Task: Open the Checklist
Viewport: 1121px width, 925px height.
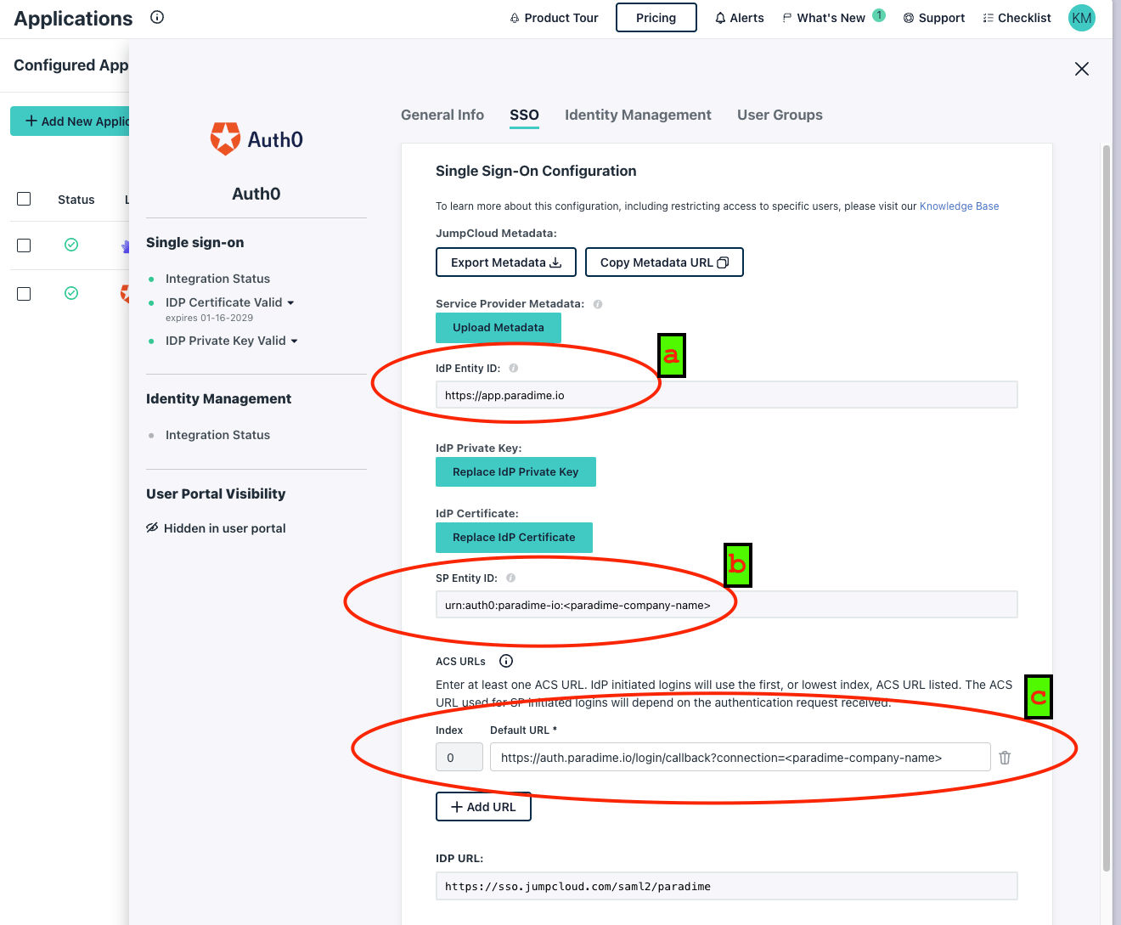Action: (1017, 18)
